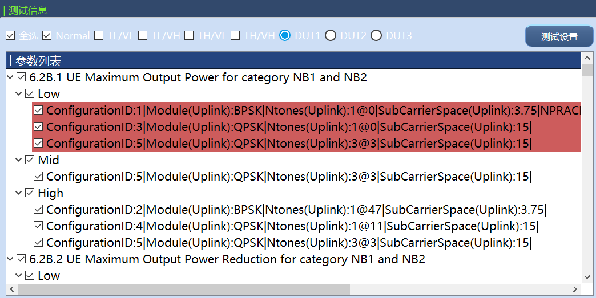
Task: Select the DUT2 radio button
Action: (x=331, y=36)
